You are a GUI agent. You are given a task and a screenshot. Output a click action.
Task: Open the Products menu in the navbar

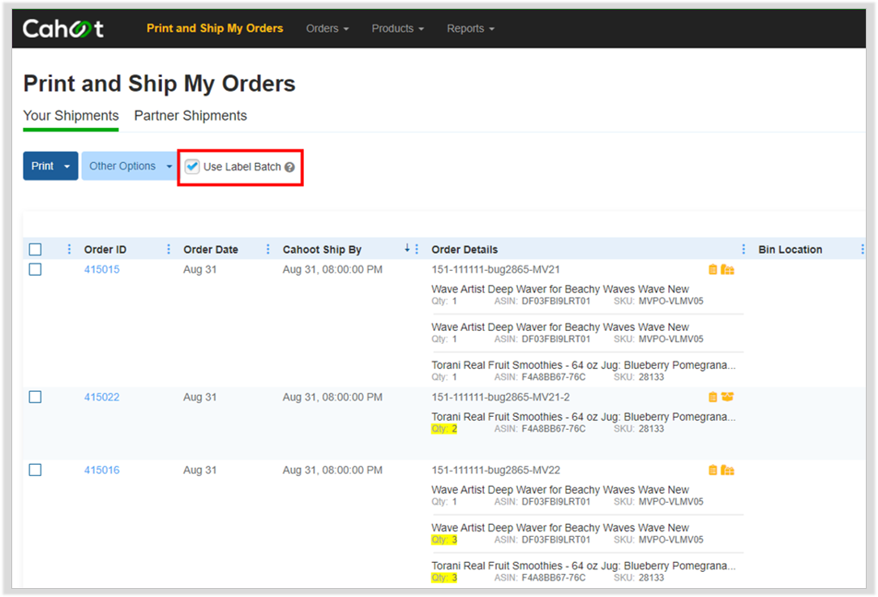(x=397, y=28)
